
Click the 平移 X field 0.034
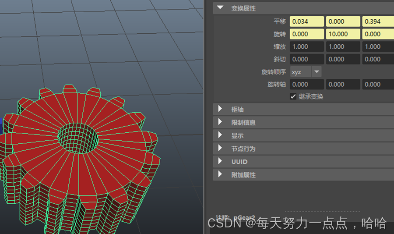pyautogui.click(x=307, y=21)
